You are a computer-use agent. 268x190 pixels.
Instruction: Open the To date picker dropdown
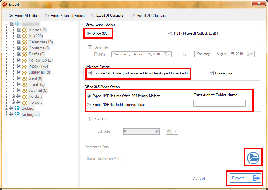pos(250,54)
